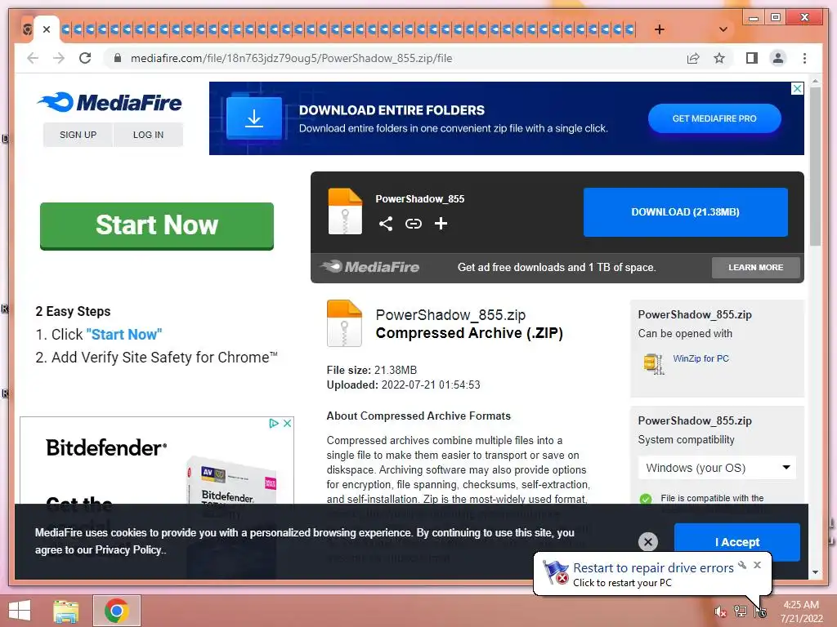
Task: Click the Chrome taskbar icon
Action: click(x=117, y=611)
